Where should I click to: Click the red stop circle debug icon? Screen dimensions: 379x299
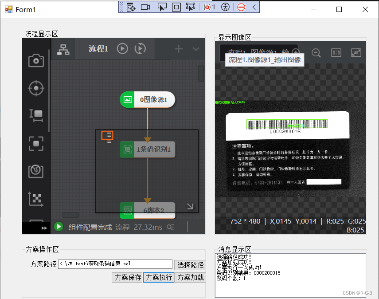point(241,7)
